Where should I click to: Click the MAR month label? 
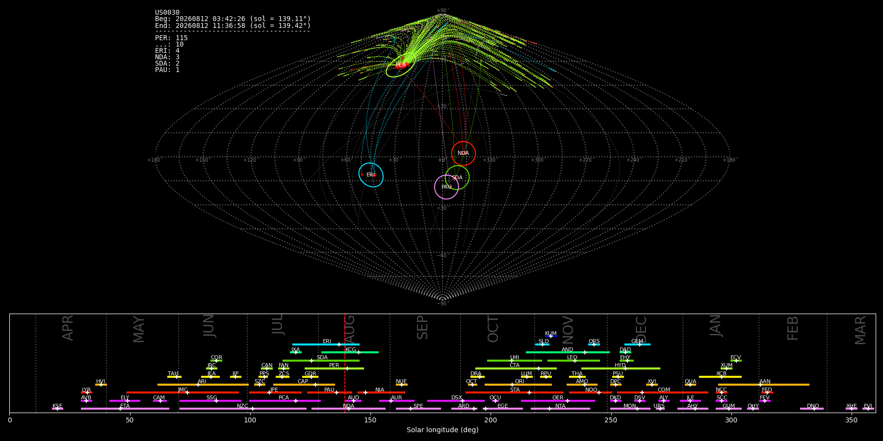[x=860, y=330]
